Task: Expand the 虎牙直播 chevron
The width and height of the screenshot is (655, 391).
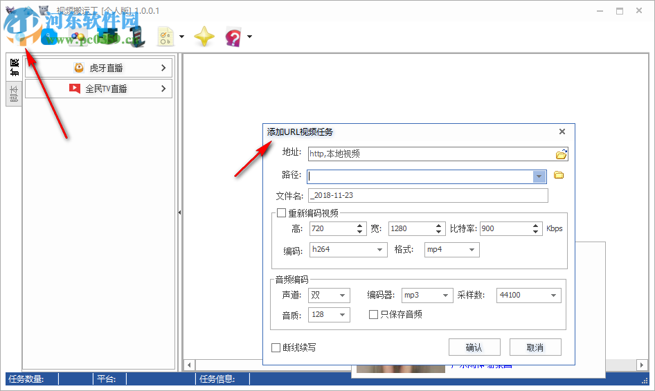Action: [163, 68]
